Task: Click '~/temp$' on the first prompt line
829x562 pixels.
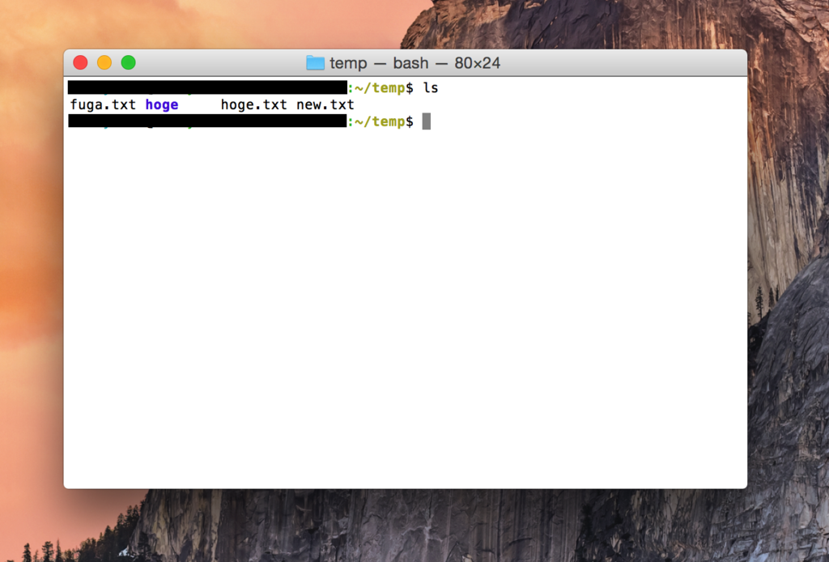Action: click(x=384, y=87)
